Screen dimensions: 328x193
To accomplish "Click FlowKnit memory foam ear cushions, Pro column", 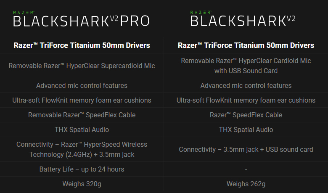I will pos(82,100).
